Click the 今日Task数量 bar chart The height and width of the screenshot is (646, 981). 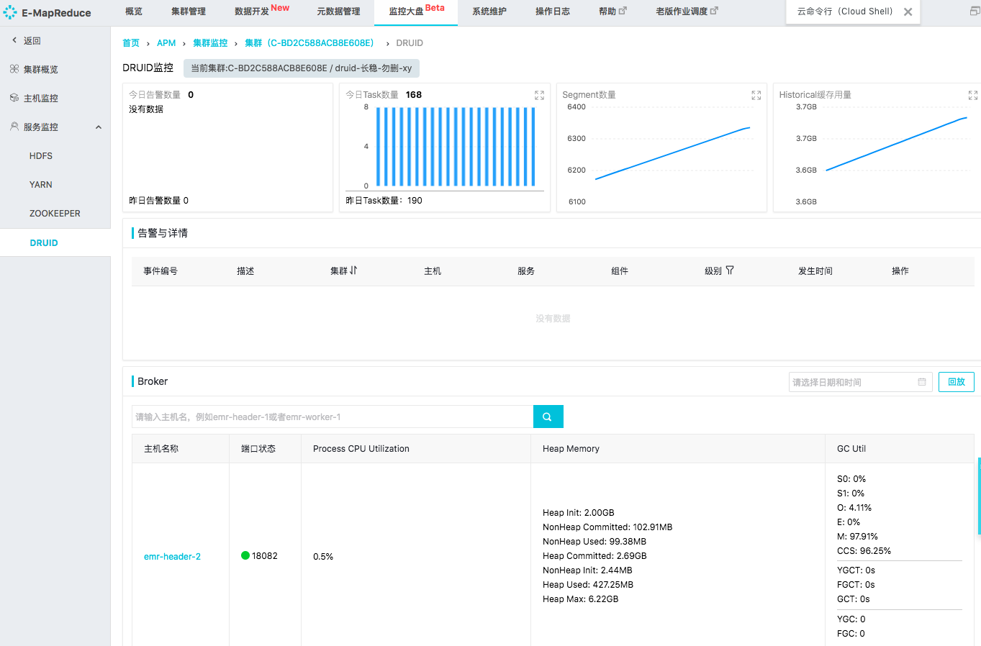click(455, 147)
